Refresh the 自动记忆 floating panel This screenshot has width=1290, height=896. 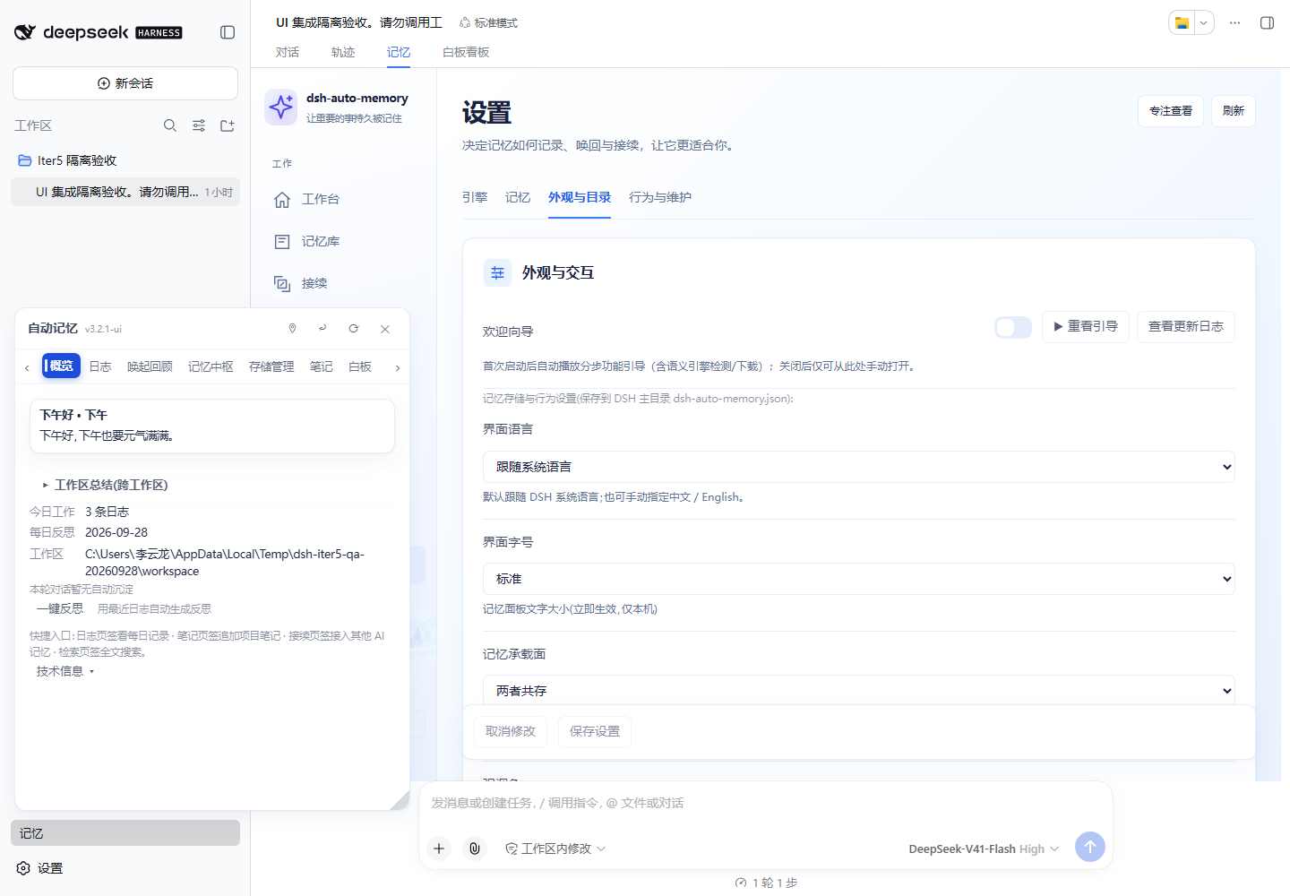tap(354, 329)
